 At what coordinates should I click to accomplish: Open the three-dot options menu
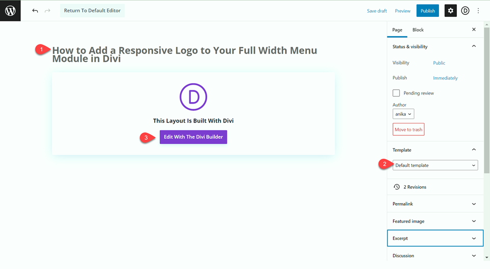[478, 11]
